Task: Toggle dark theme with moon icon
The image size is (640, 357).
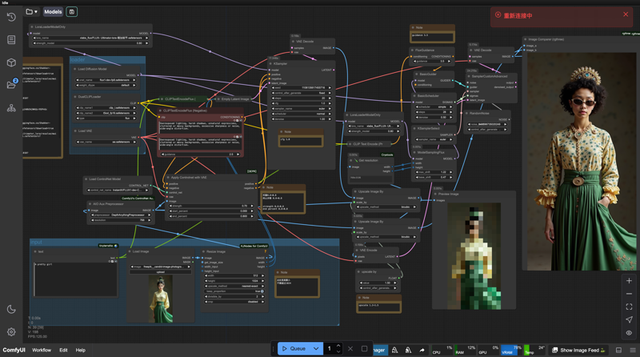Action: point(11,309)
